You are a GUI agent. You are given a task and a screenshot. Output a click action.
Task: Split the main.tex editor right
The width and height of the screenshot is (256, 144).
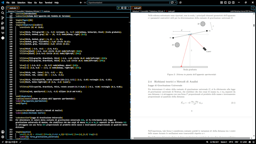click(125, 8)
